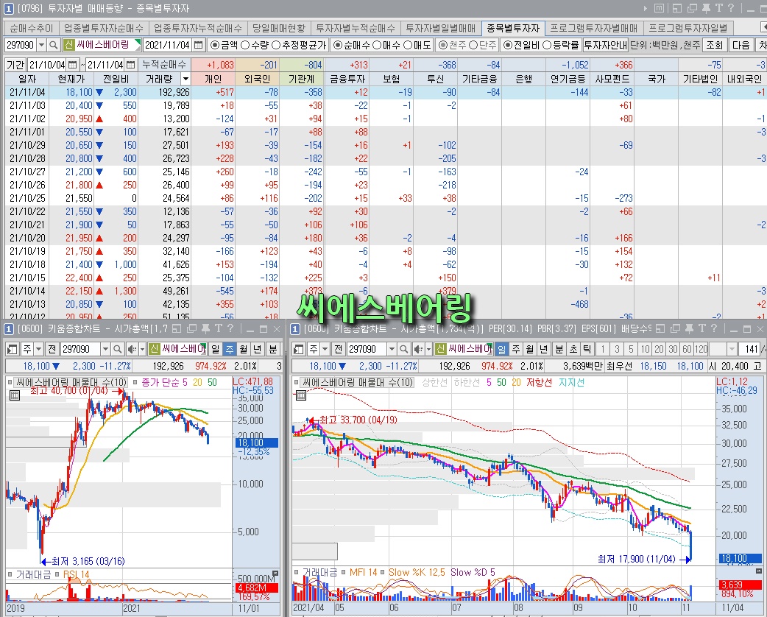Click the 누적순매수 button

164,65
